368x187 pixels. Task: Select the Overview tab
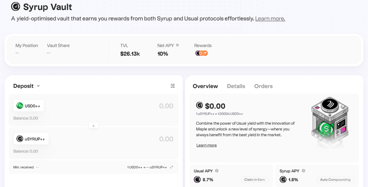tap(205, 86)
